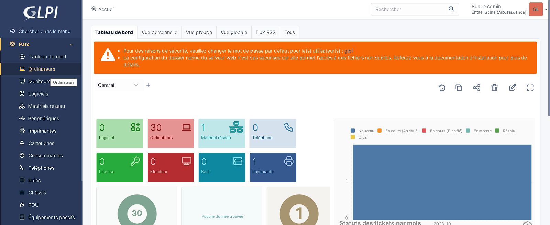Toggle the Nouveau legend series
This screenshot has height=225, width=550.
363,131
